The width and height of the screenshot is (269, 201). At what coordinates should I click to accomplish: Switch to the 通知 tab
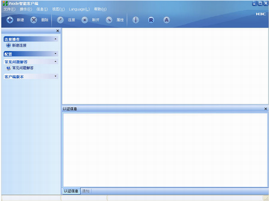[86, 191]
